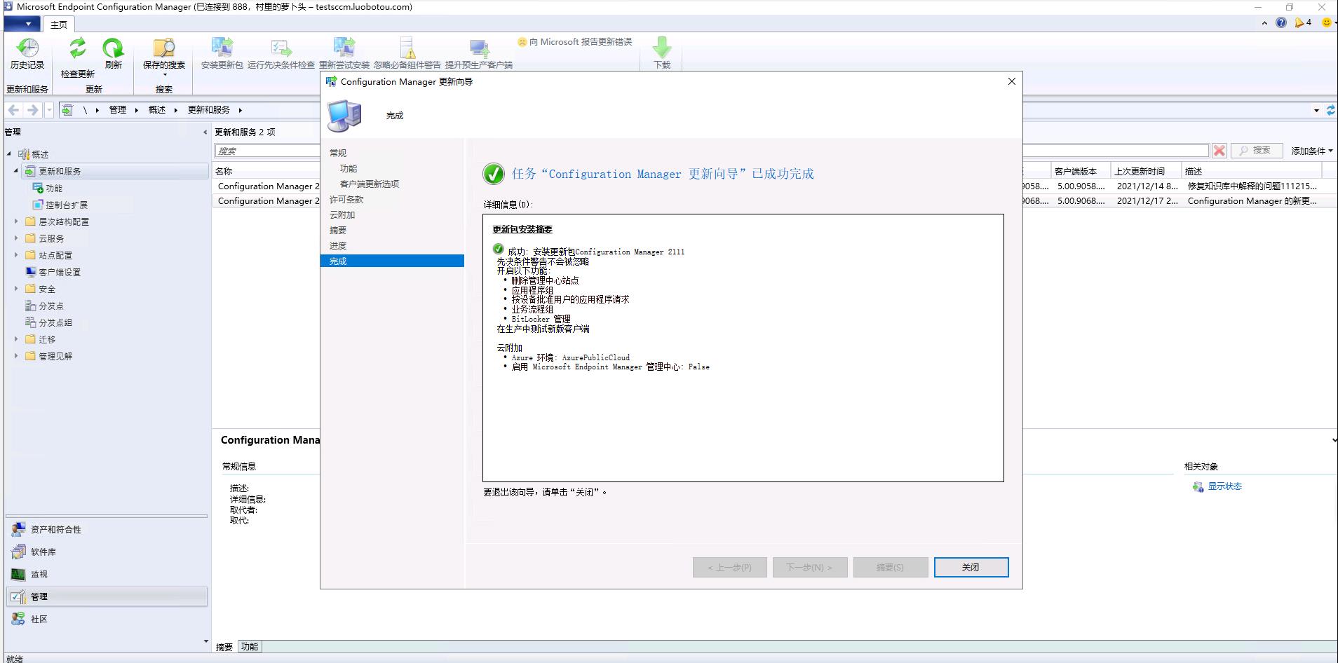Image resolution: width=1338 pixels, height=663 pixels.
Task: Select the 客户端更新选项 wizard step
Action: [x=370, y=184]
